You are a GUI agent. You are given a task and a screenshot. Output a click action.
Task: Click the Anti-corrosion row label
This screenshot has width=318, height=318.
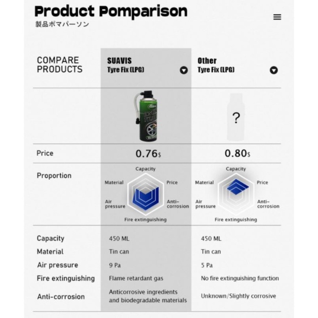point(61,296)
